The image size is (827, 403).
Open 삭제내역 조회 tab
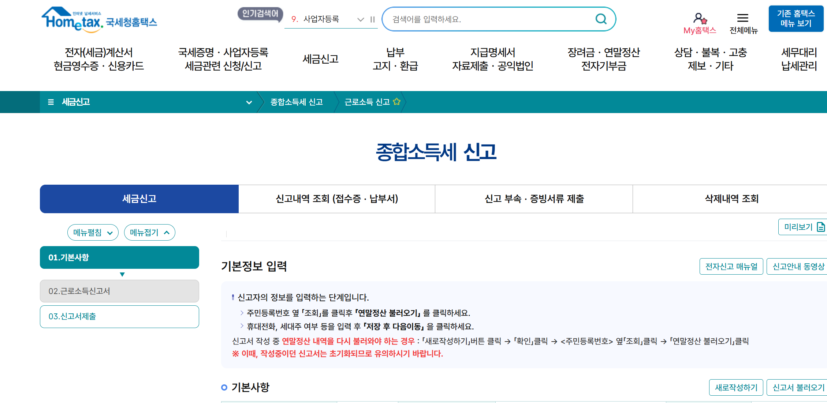pyautogui.click(x=731, y=199)
